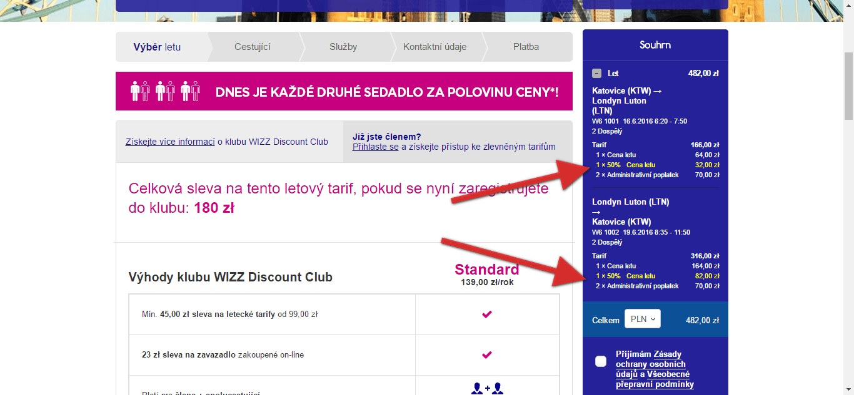Tick the Přijímám terms acceptance checkbox
This screenshot has height=395, width=854.
click(x=601, y=361)
